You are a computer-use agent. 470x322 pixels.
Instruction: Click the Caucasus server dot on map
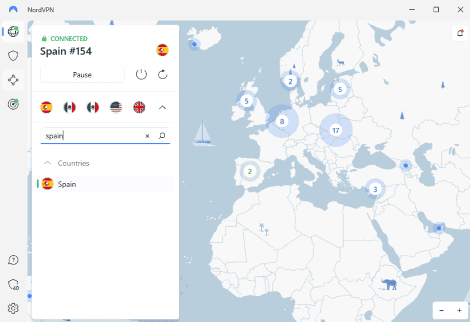tap(405, 165)
